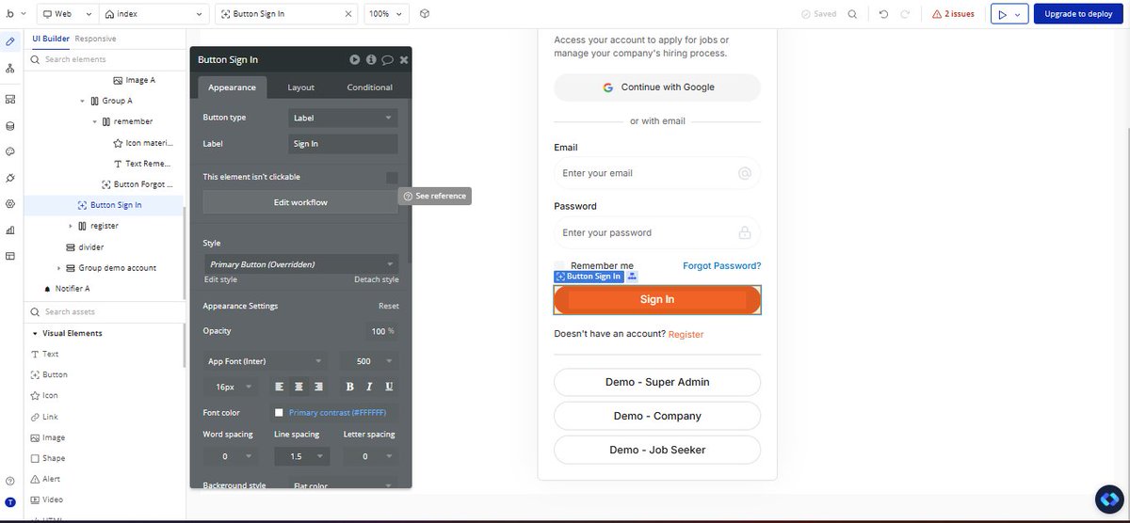Redo the last undone change
Viewport: 1130px width, 523px height.
(905, 14)
